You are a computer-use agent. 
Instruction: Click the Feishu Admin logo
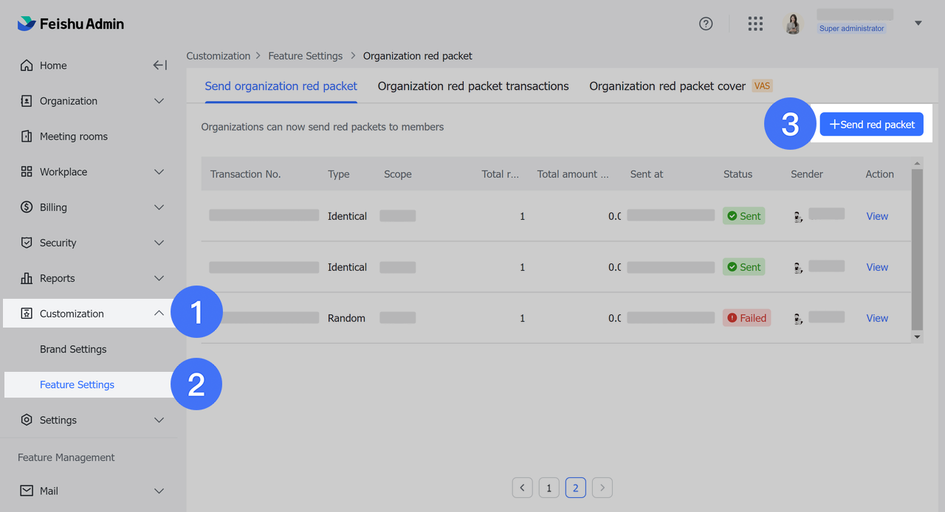tap(71, 24)
